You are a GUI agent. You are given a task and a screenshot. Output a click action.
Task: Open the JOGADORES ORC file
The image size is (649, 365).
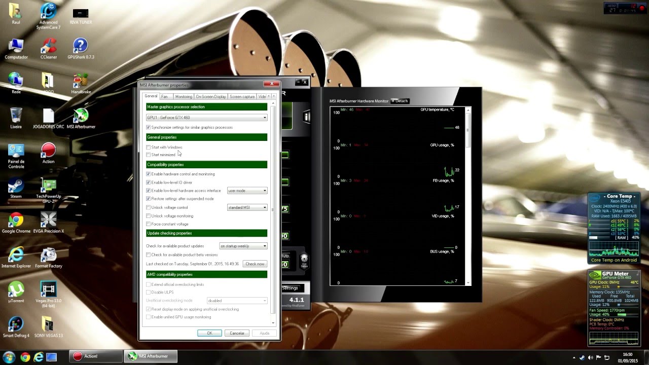pos(48,118)
